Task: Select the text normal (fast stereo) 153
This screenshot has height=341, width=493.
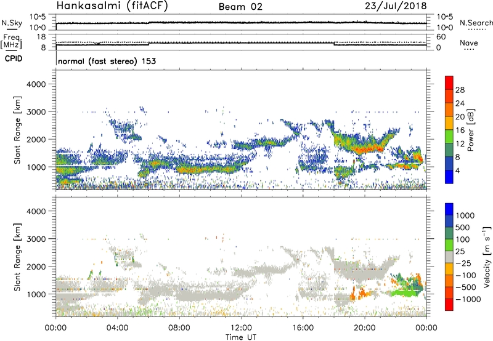Action: tap(107, 61)
